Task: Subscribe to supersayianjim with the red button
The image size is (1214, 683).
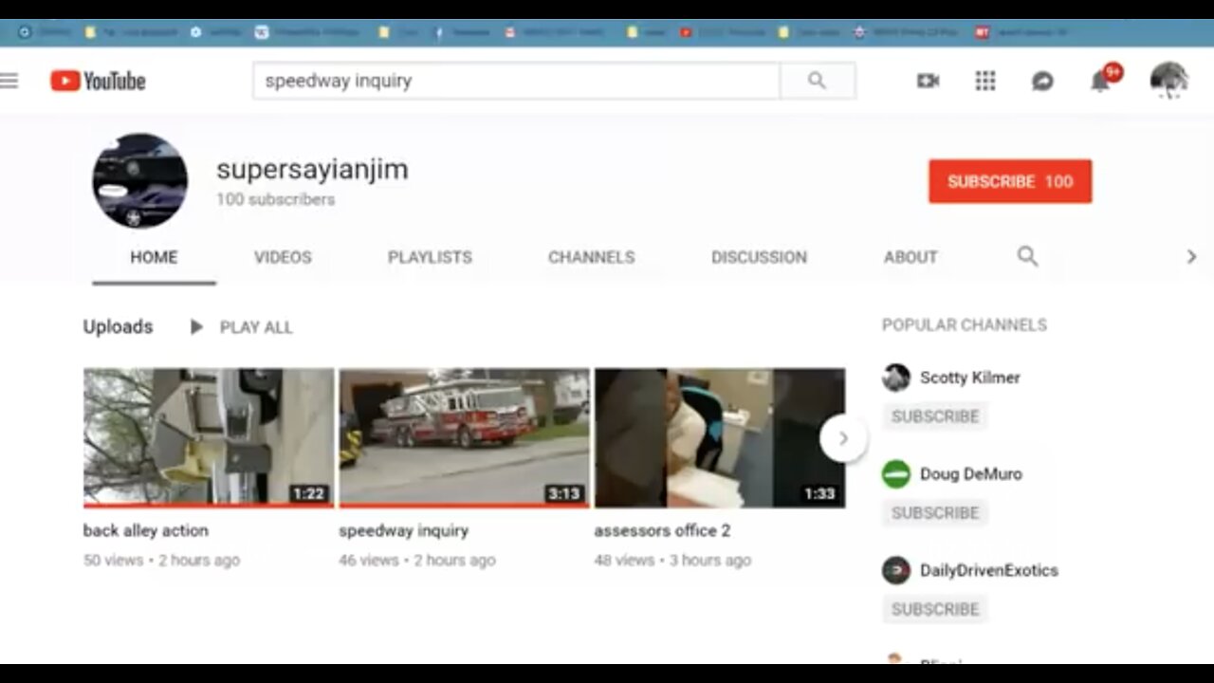Action: [1010, 181]
